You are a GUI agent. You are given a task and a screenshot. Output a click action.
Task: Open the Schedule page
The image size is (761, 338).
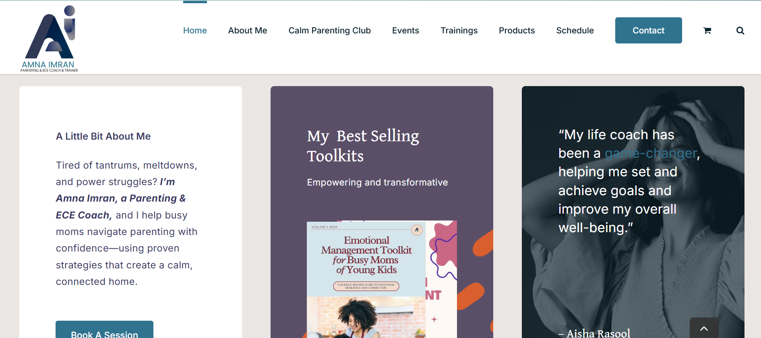tap(575, 31)
